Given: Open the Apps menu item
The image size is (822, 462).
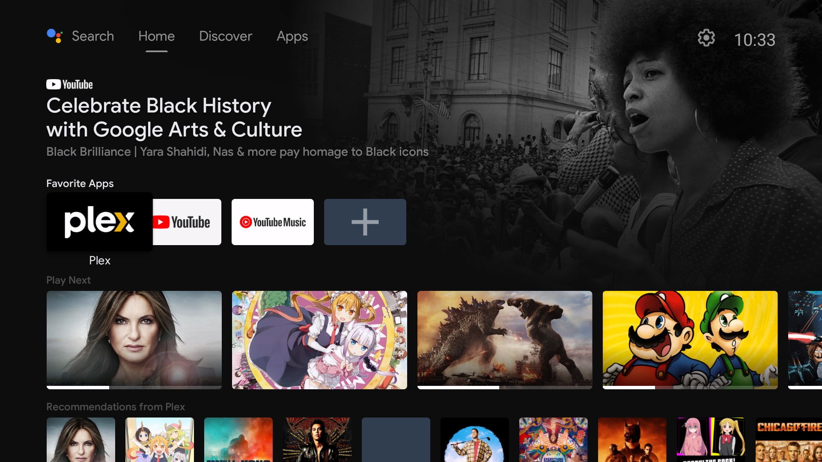Looking at the screenshot, I should coord(292,36).
